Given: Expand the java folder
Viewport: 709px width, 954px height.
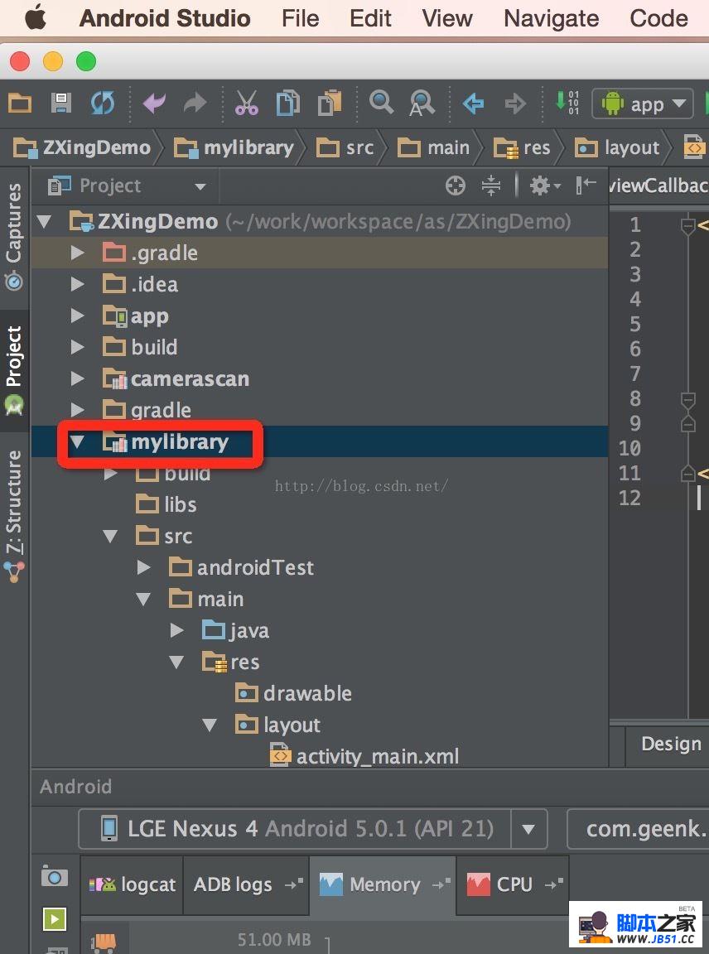Looking at the screenshot, I should [176, 630].
